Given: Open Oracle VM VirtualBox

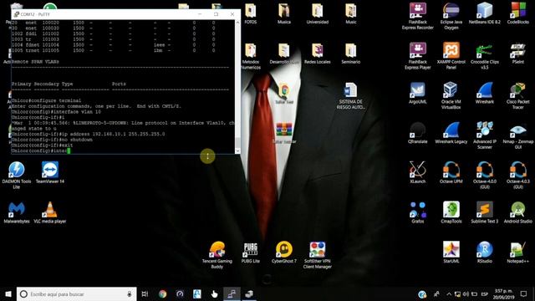Looking at the screenshot, I should pos(451,96).
